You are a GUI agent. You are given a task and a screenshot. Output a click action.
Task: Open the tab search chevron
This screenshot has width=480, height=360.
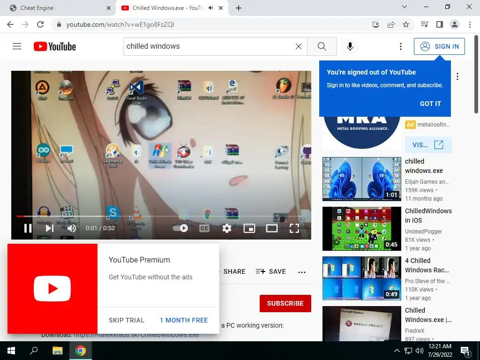404,7
